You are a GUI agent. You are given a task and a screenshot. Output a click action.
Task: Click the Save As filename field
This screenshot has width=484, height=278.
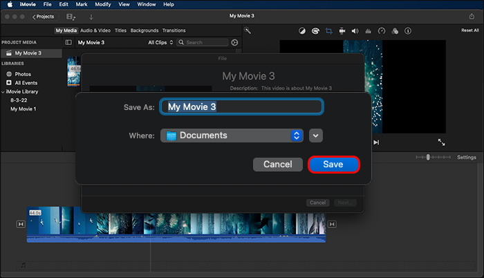click(241, 106)
